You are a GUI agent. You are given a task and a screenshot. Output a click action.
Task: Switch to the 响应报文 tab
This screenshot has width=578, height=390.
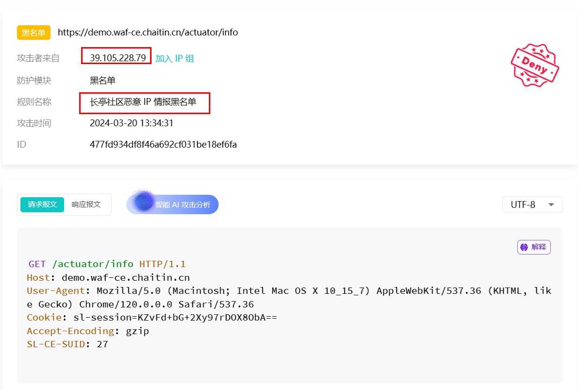86,204
